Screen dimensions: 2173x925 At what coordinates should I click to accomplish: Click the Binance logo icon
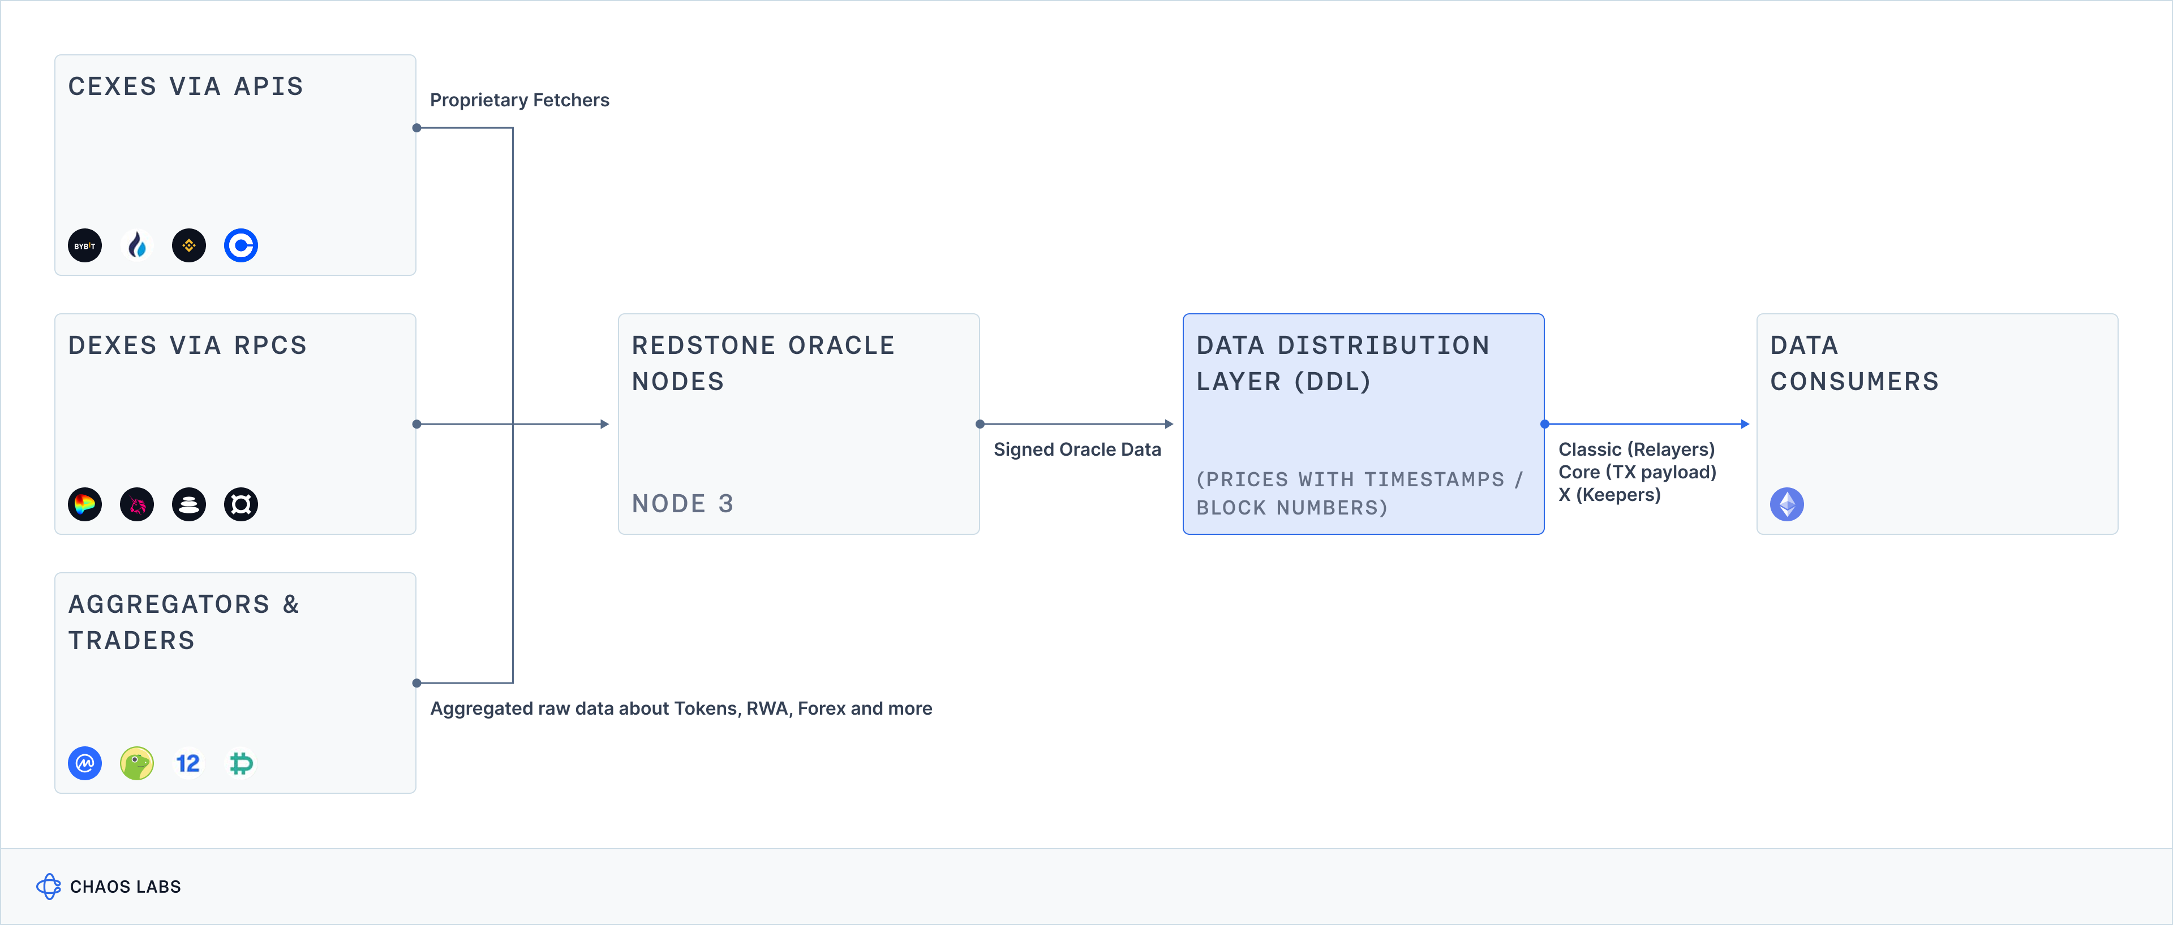tap(189, 245)
